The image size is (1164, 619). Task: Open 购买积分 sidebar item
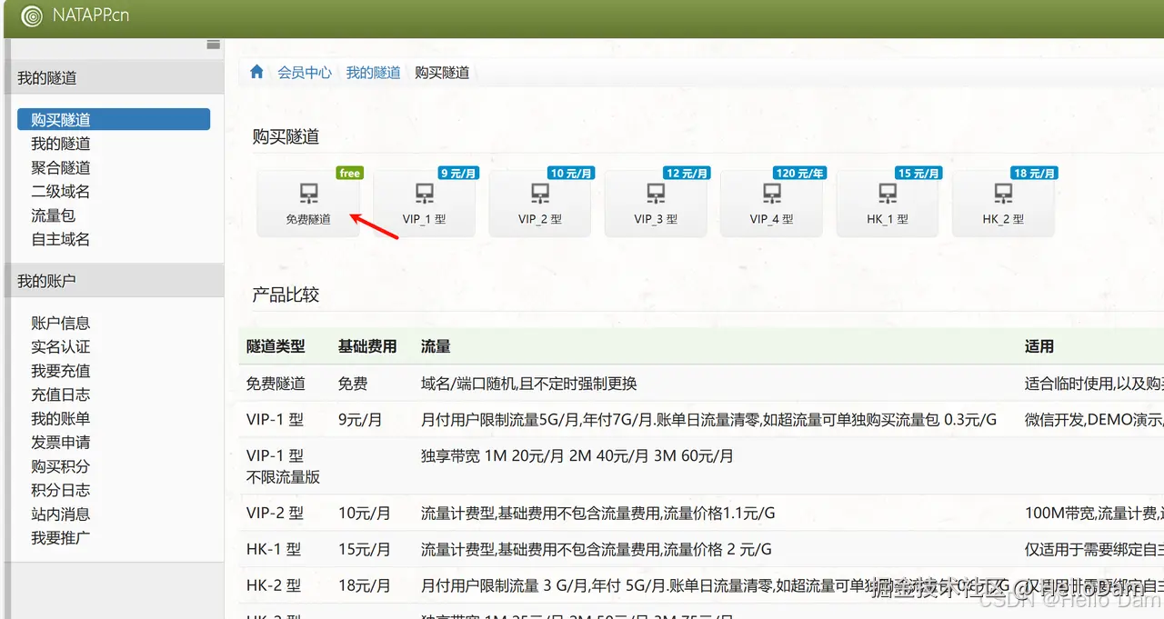[x=61, y=466]
